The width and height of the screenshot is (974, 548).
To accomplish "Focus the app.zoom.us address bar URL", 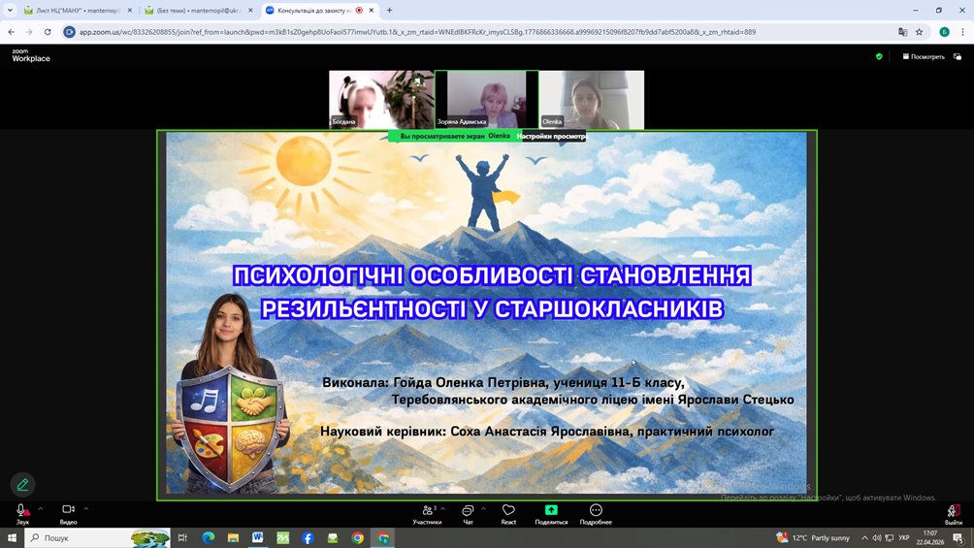I will [x=417, y=32].
